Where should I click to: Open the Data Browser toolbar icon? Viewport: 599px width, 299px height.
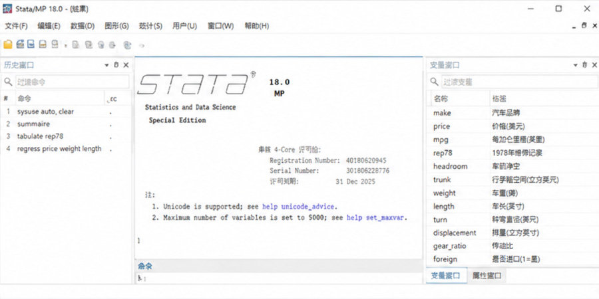(112, 45)
